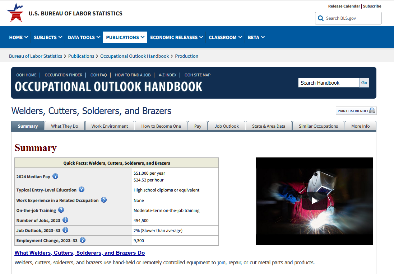This screenshot has height=274, width=394.
Task: Click help icon beside Job Outlook, 2023–33
Action: pyautogui.click(x=65, y=230)
